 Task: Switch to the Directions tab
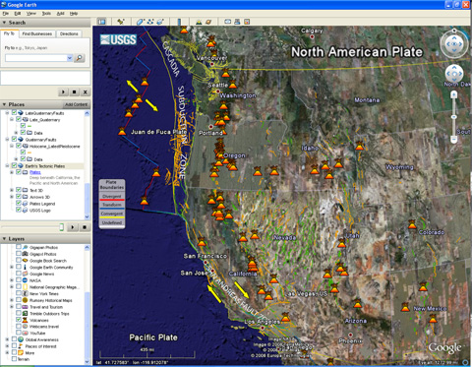69,33
